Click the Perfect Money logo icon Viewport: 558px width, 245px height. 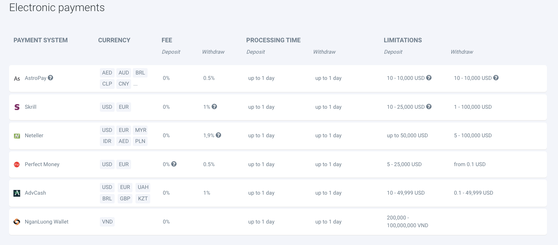point(17,164)
